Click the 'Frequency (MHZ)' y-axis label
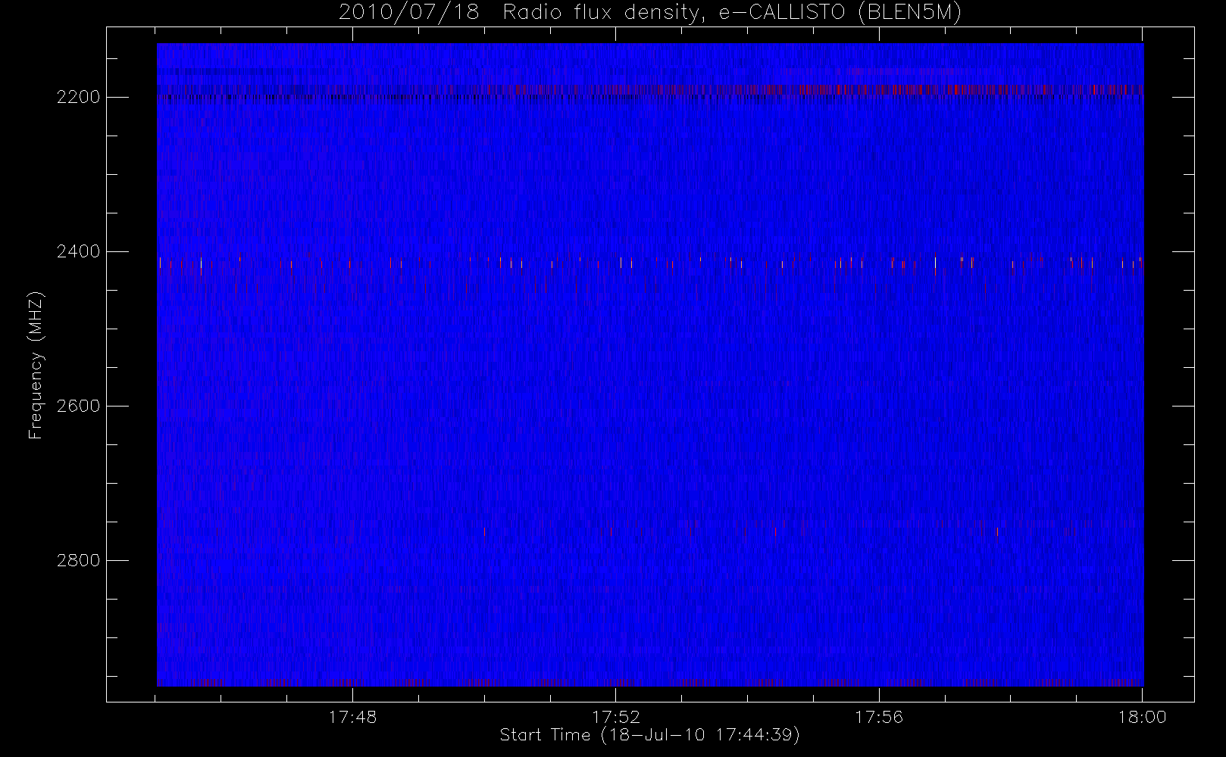Screen dimensions: 1226x757 tap(36, 365)
